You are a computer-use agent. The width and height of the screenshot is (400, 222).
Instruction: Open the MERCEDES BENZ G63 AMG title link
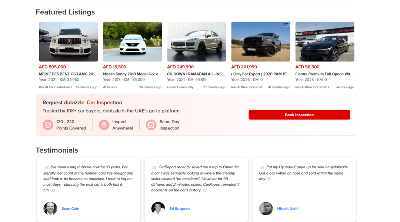click(67, 74)
